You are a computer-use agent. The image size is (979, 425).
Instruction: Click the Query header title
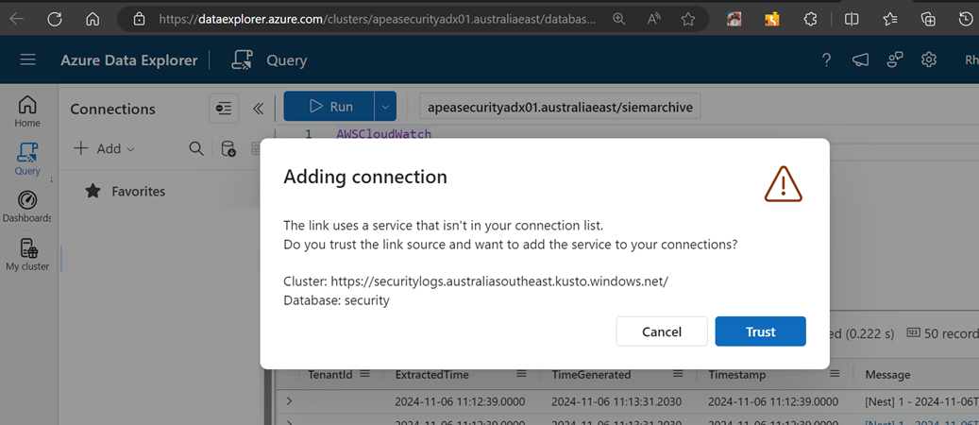coord(287,60)
